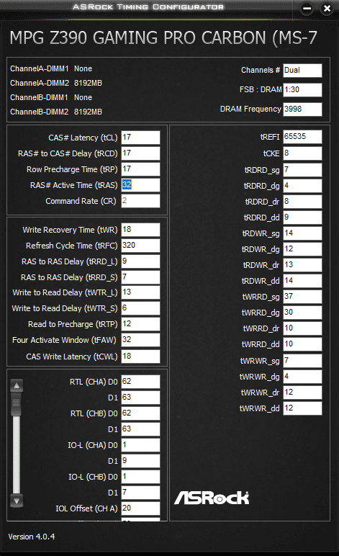Image resolution: width=339 pixels, height=556 pixels.
Task: Click the Version 4.0.4 label
Action: click(32, 537)
